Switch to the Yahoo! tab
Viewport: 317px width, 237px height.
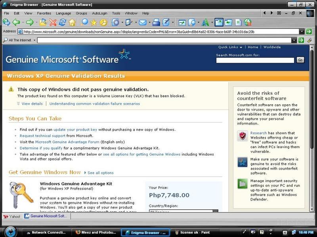click(12, 216)
